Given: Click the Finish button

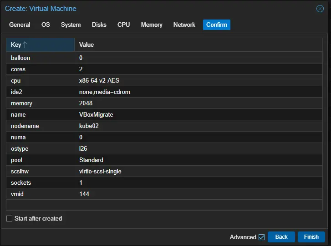Looking at the screenshot, I should [311, 237].
